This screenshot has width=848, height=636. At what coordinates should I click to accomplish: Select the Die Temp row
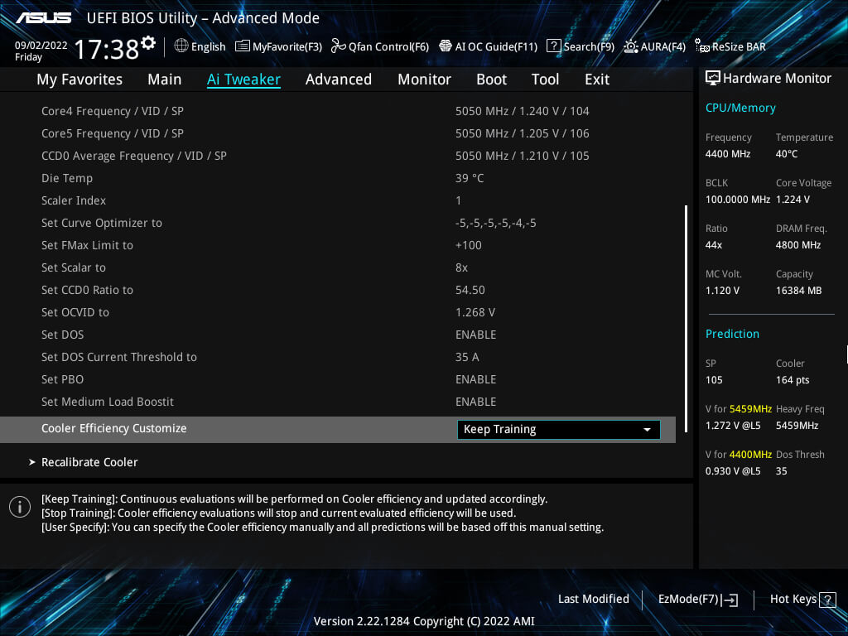[338, 178]
